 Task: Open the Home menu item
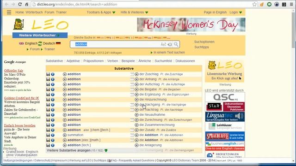click(19, 12)
